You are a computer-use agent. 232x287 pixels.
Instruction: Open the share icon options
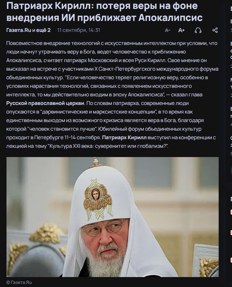215,30
